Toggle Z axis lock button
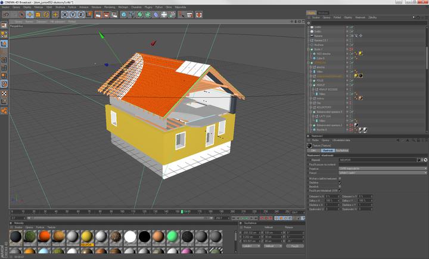The image size is (429, 259). coord(81,14)
